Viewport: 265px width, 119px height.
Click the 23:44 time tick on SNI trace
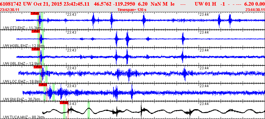tap(204, 86)
